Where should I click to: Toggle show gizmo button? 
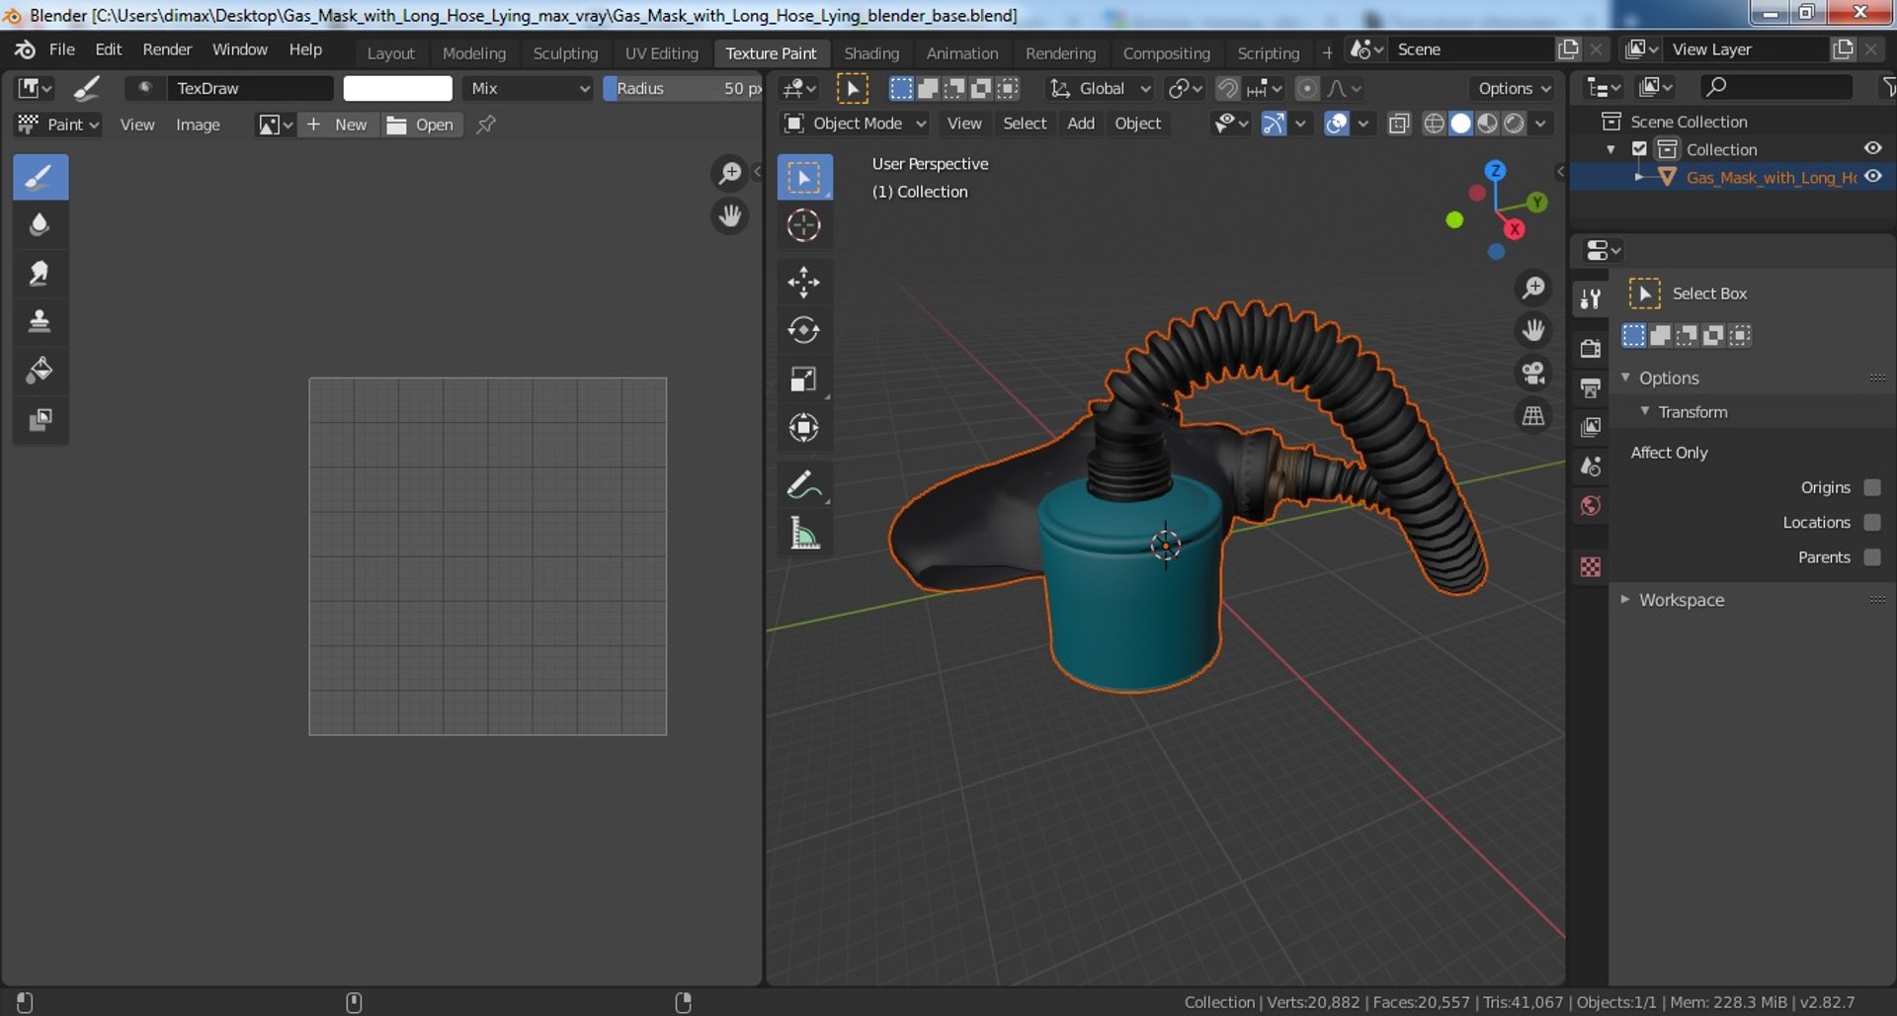1274,124
